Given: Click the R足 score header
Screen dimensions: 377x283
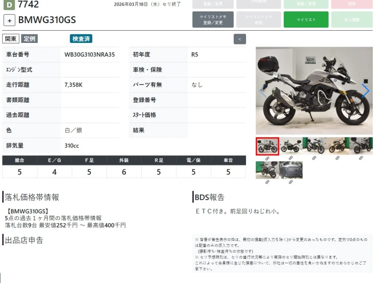Looking at the screenshot, I should click(x=159, y=160).
